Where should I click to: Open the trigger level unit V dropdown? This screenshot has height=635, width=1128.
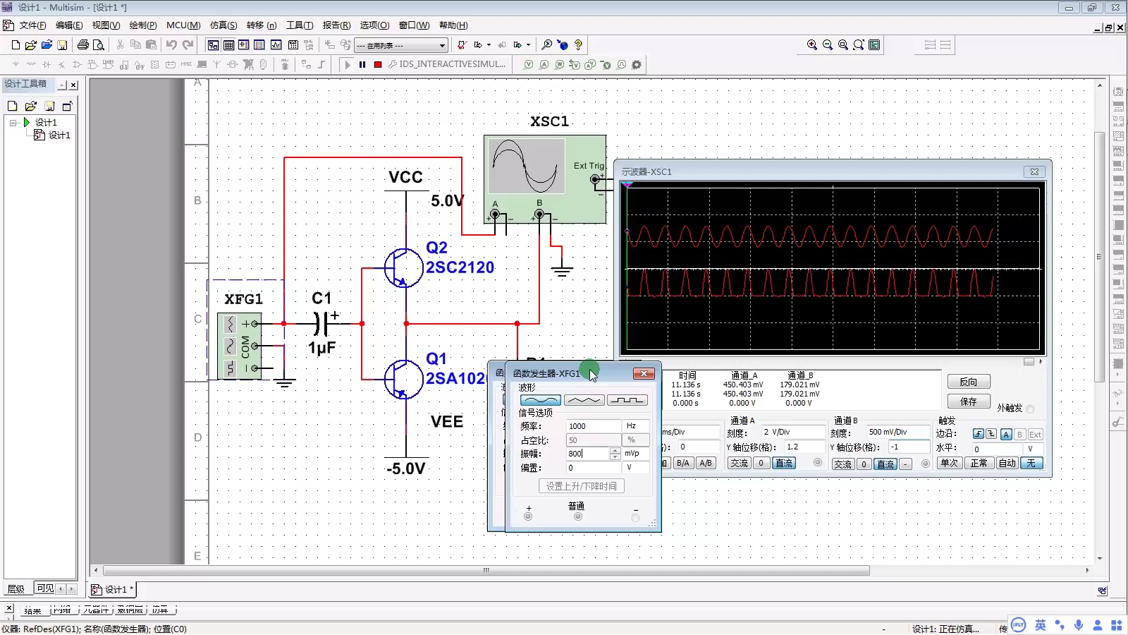point(1033,449)
